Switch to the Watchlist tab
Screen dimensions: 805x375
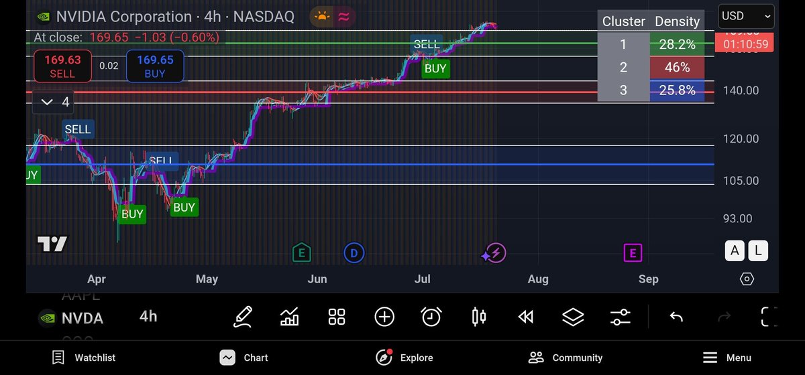pyautogui.click(x=84, y=358)
